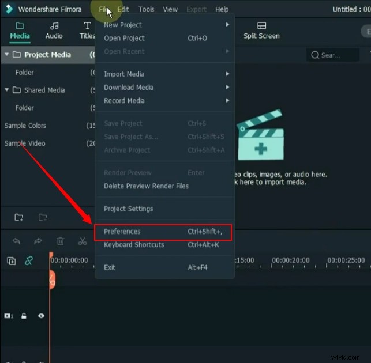
Task: Collapse the Project Media tree
Action: [x=6, y=54]
